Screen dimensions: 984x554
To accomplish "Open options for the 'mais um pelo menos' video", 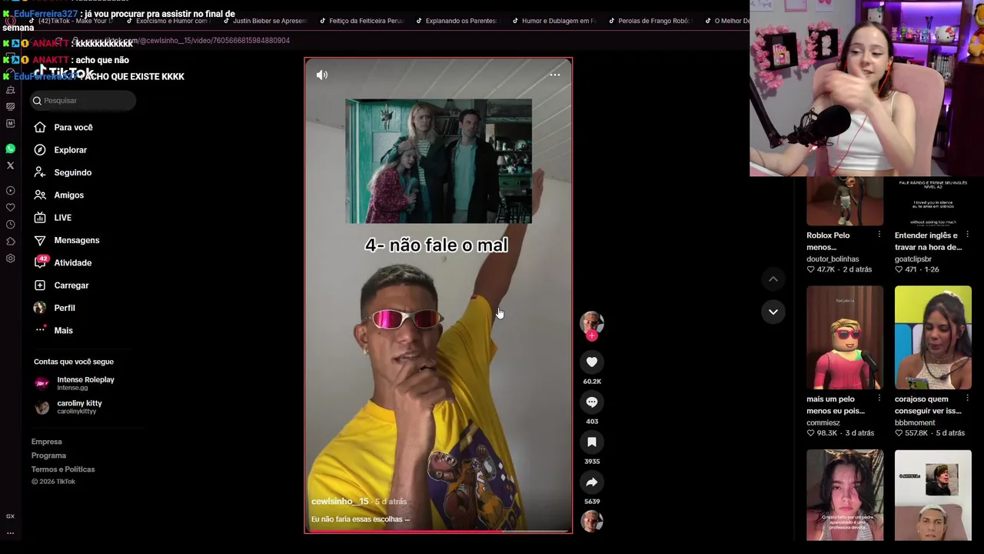I will click(879, 399).
